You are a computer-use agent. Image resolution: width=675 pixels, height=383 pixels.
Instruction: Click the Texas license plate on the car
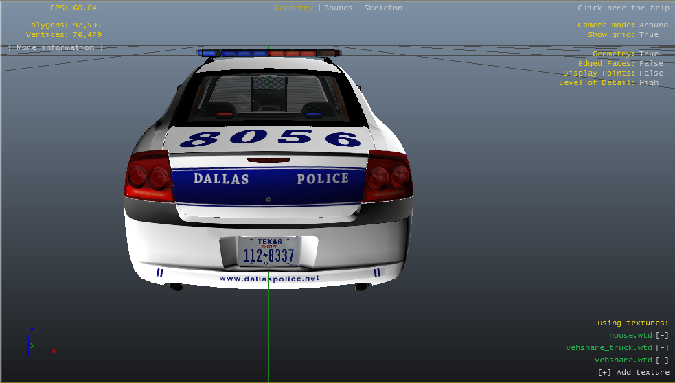pos(268,252)
